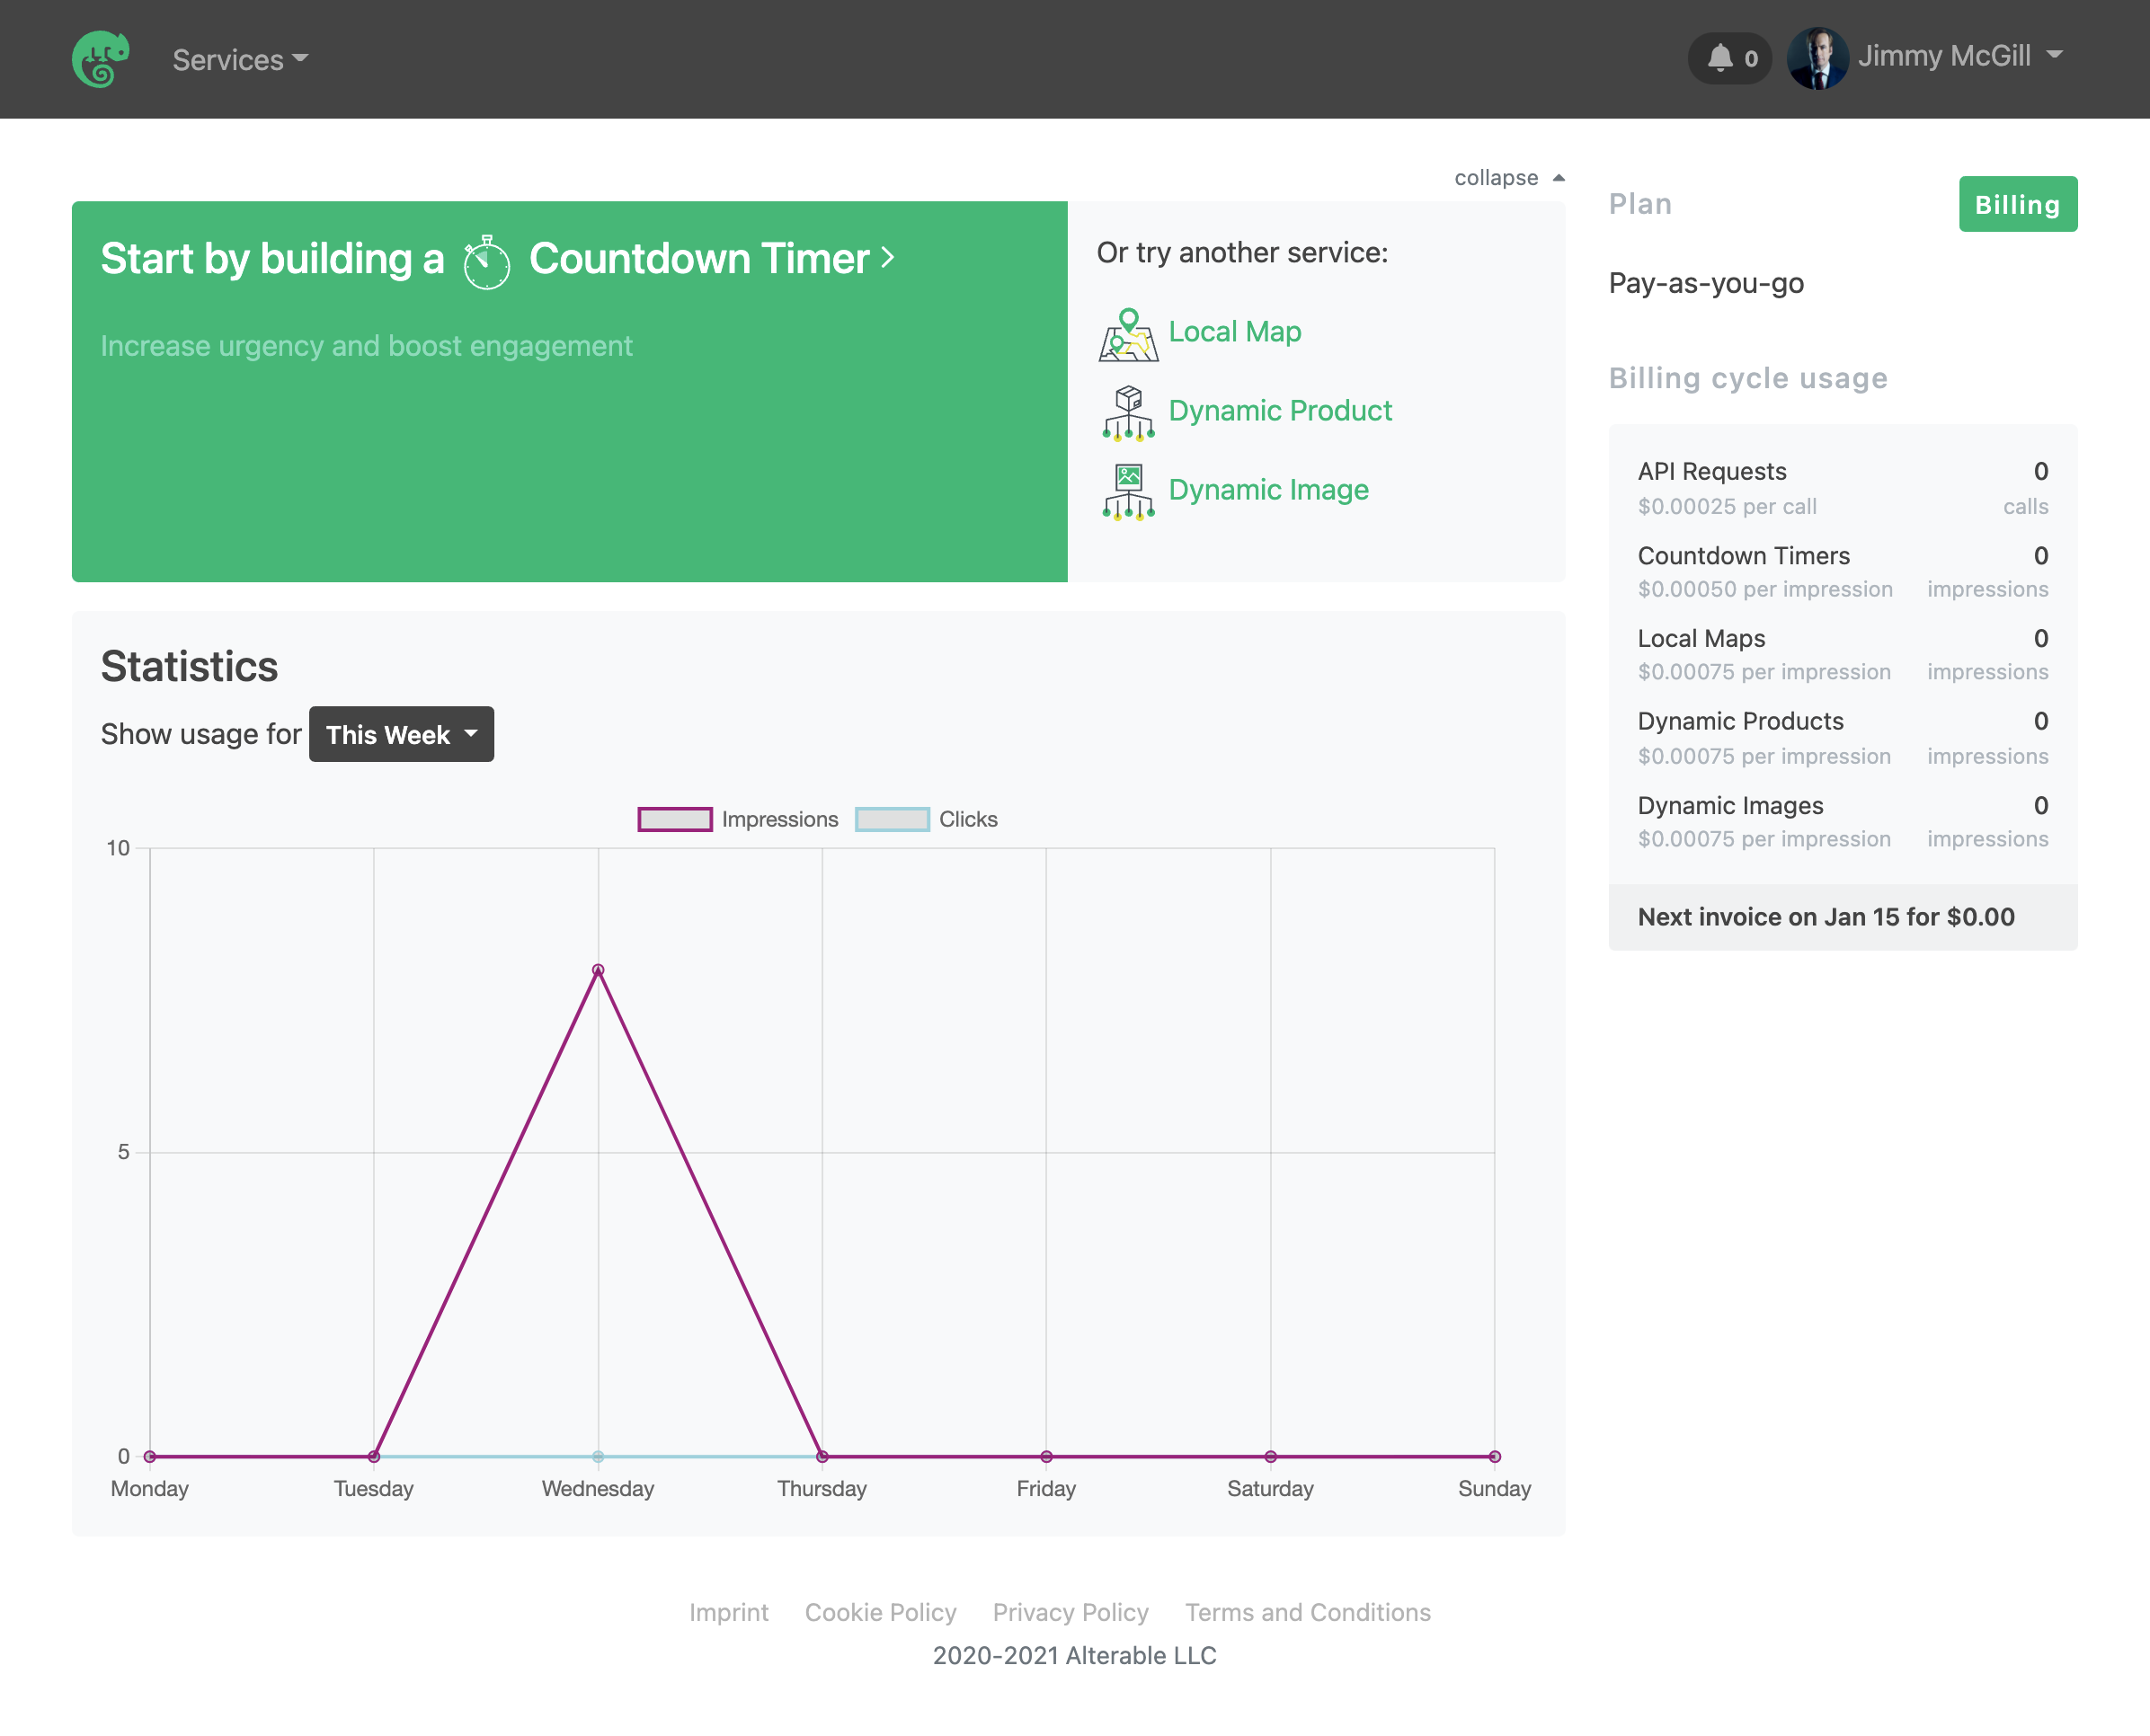Click the Local Map pin icon
Image resolution: width=2150 pixels, height=1736 pixels.
[1129, 334]
